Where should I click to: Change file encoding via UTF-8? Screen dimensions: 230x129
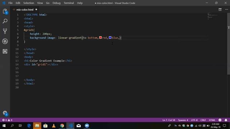(194, 120)
